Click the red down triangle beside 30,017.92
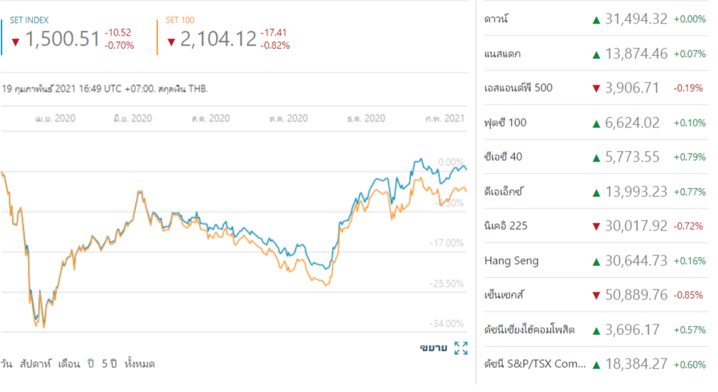The height and width of the screenshot is (392, 718). pyautogui.click(x=596, y=227)
